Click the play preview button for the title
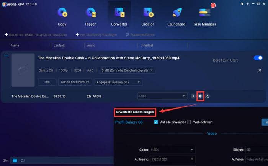 coord(193,96)
